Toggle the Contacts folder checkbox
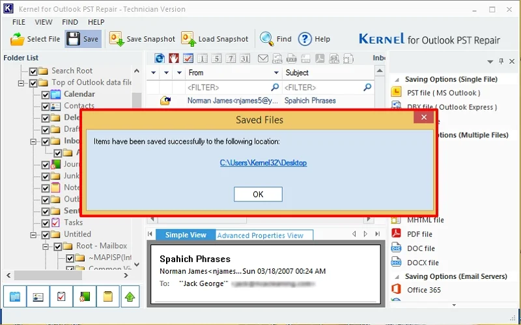 tap(46, 106)
